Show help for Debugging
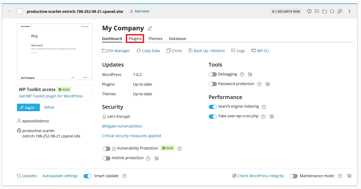Viewport: 361px width, 189px height. point(242,75)
